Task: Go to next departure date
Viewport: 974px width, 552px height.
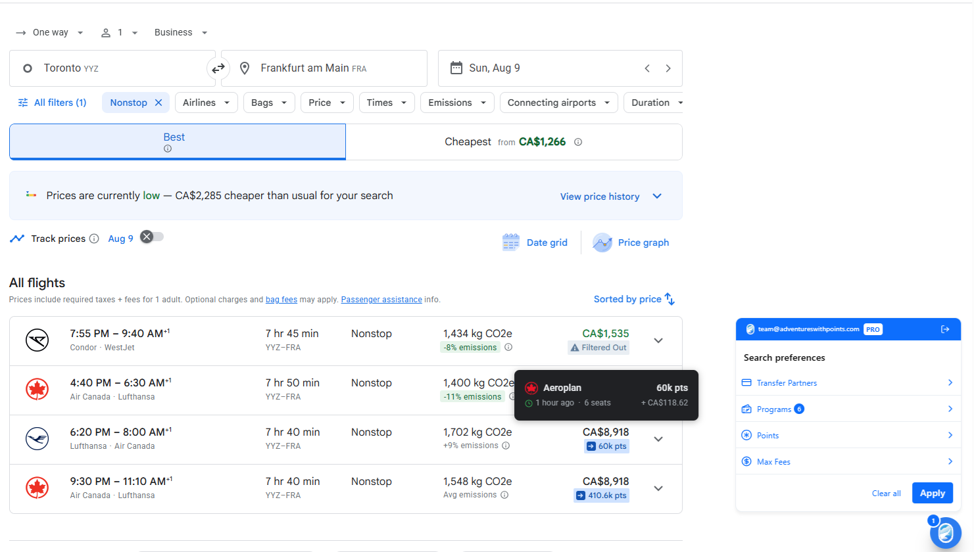Action: (668, 68)
